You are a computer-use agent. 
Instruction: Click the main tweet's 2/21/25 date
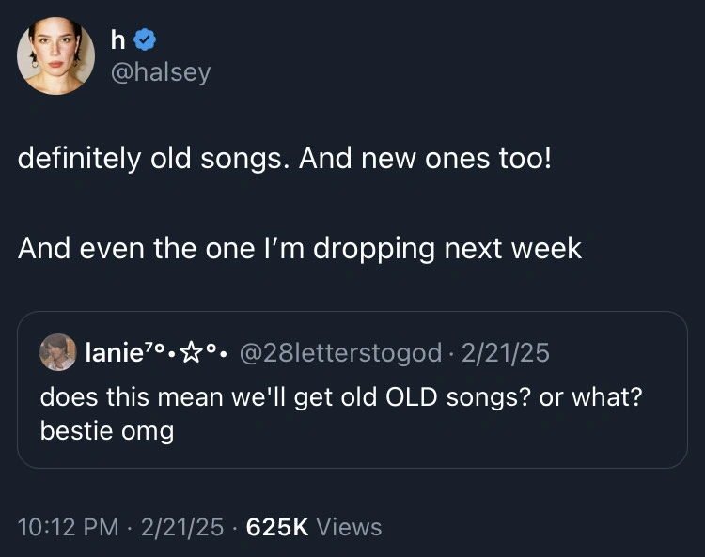(x=182, y=527)
